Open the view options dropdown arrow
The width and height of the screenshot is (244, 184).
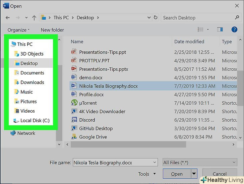pos(208,29)
